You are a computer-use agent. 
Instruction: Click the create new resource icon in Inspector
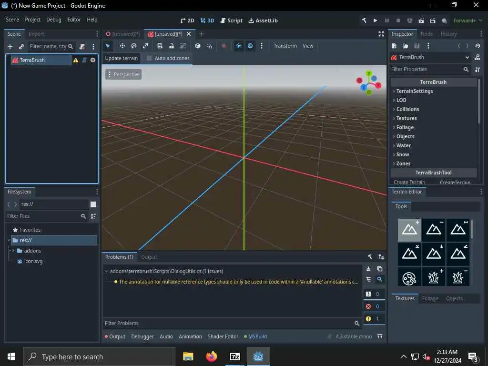point(394,46)
